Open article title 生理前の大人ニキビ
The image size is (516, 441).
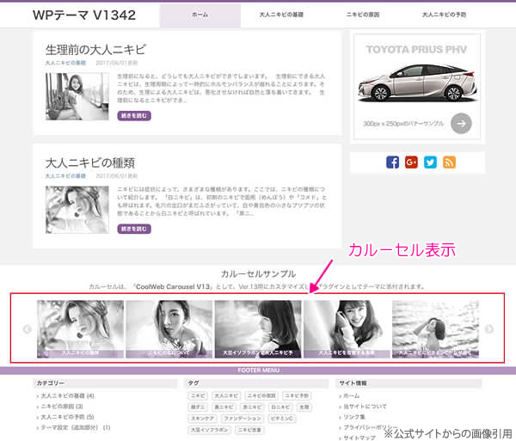pyautogui.click(x=95, y=50)
